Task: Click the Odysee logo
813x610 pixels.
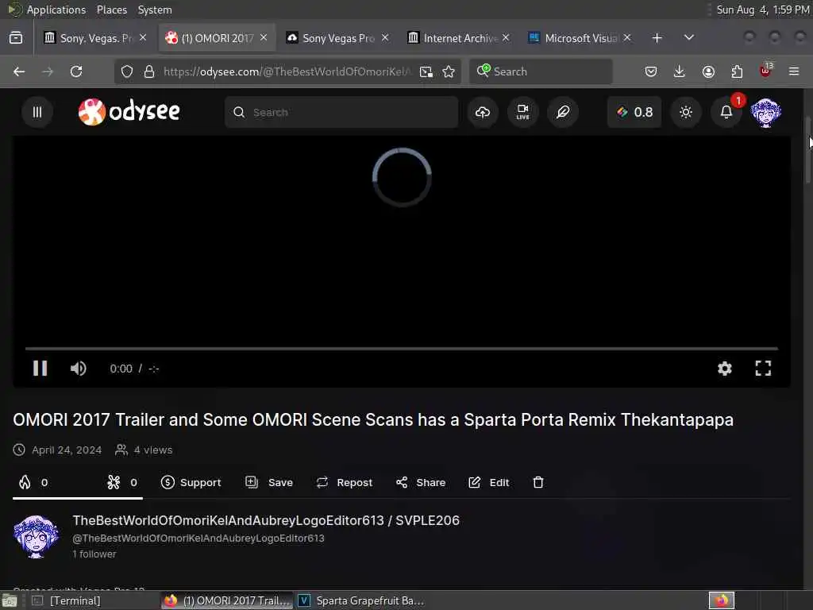Action: point(129,111)
